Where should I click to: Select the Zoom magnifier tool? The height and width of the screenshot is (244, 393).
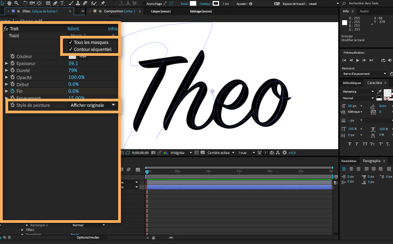coord(16,3)
